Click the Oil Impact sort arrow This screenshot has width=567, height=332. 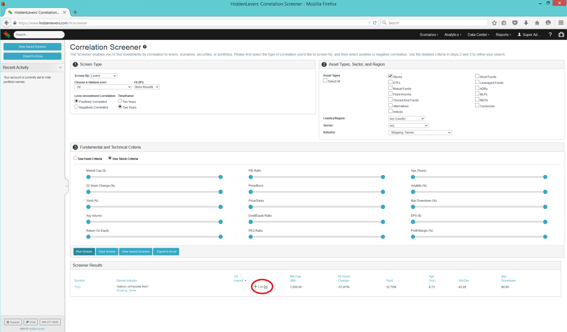click(245, 281)
